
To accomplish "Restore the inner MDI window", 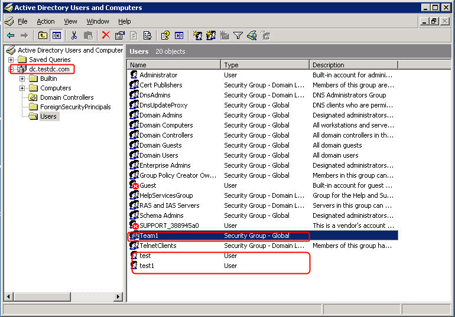I will (434, 21).
